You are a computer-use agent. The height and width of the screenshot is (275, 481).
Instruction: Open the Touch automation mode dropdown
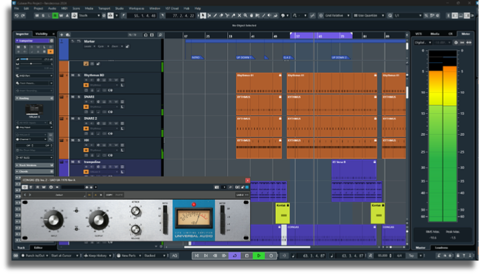(x=88, y=15)
